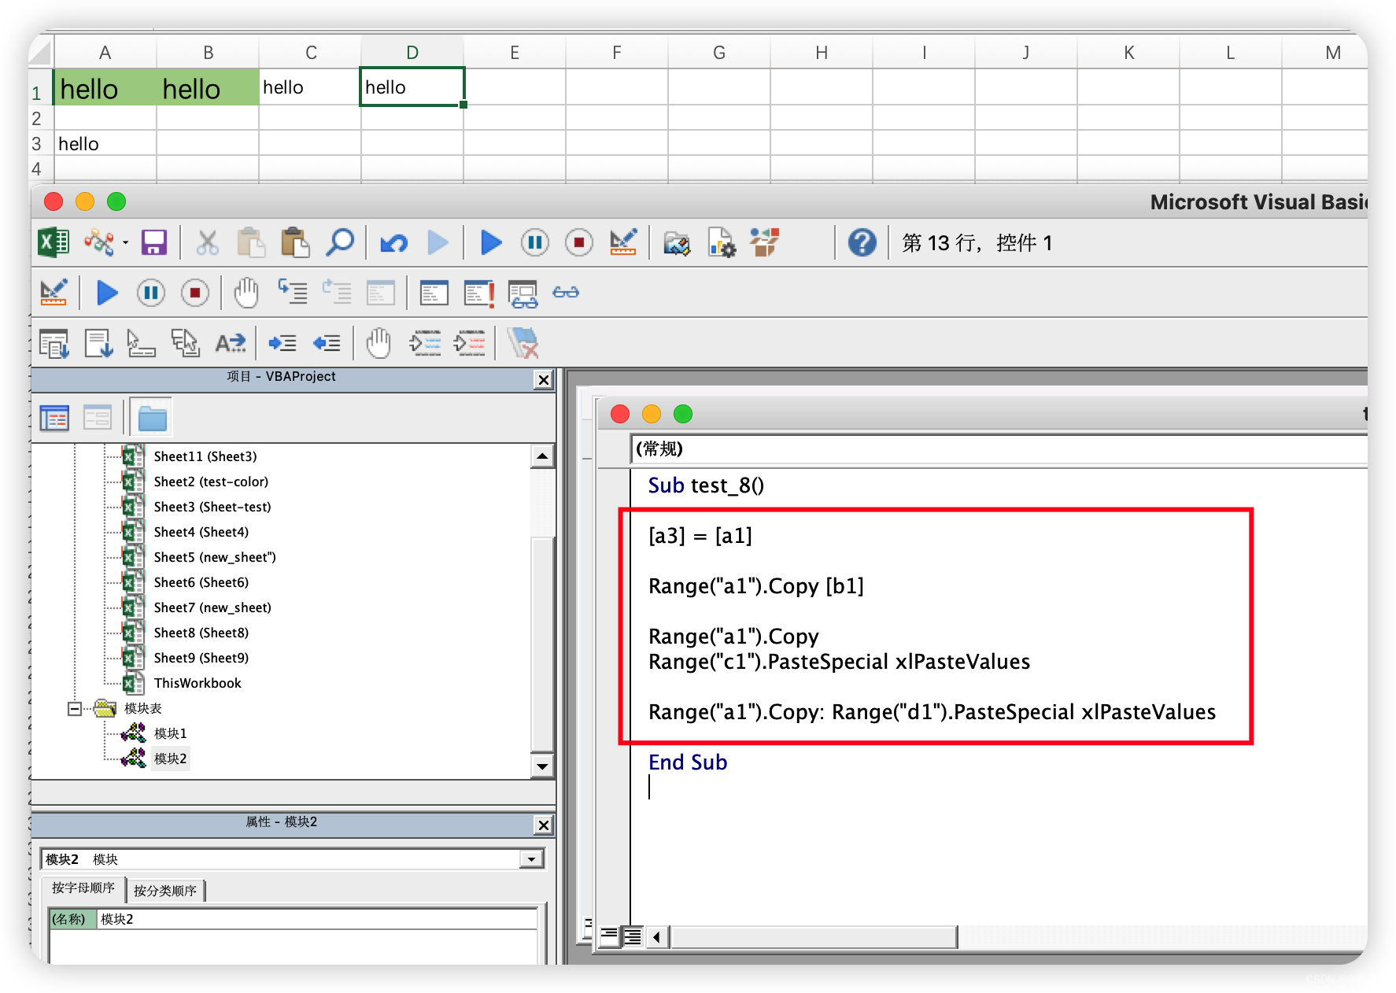Run Sub from the debug toolbar
Image resolution: width=1396 pixels, height=993 pixels.
click(x=107, y=293)
